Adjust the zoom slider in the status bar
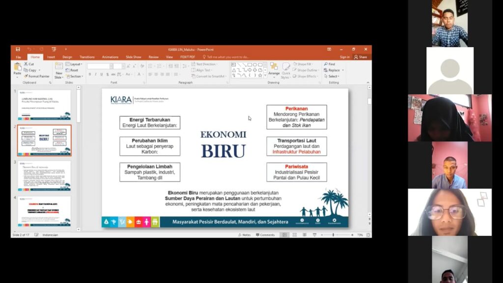 [334, 235]
